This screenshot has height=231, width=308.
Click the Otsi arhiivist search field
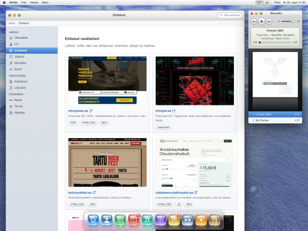click(x=230, y=15)
